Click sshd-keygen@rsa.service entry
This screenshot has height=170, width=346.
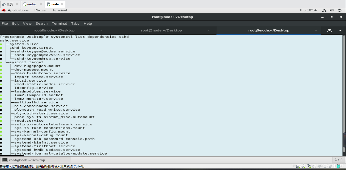coord(42,59)
